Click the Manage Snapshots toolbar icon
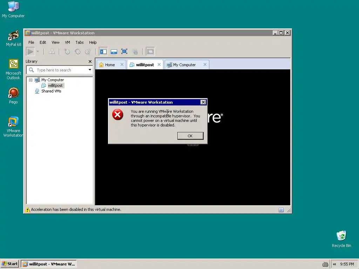 pos(88,52)
